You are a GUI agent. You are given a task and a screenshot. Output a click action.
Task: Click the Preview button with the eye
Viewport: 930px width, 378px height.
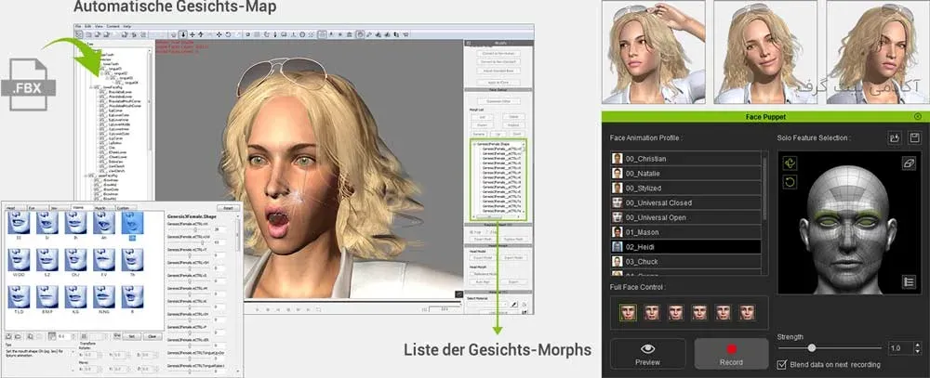pos(647,354)
